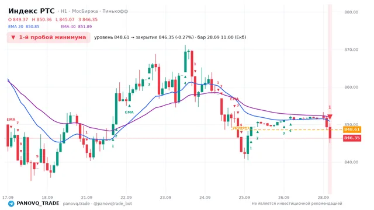Click the 17.09 date label
Viewport: 374px width, 210px height.
pos(8,198)
